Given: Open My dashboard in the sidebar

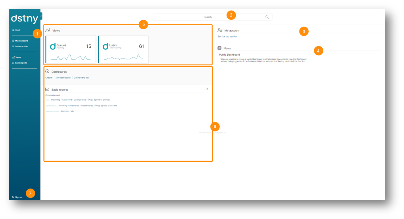Looking at the screenshot, I should point(20,41).
